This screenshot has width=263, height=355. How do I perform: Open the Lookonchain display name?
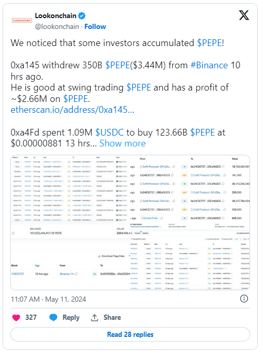point(56,16)
